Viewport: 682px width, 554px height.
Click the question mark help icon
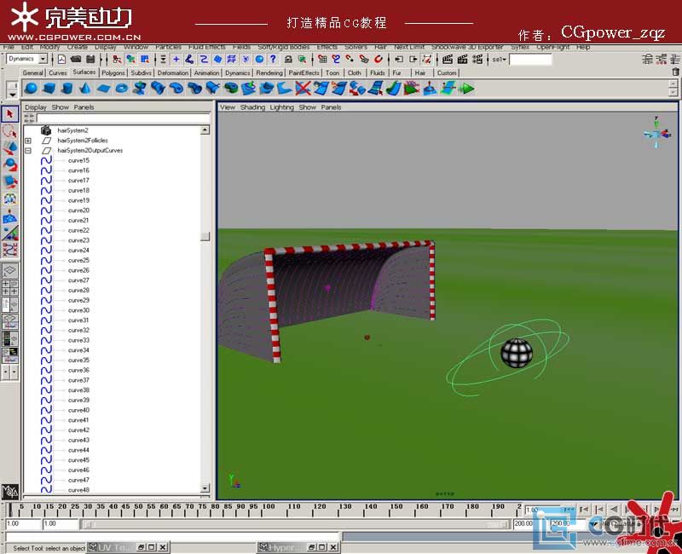tap(273, 59)
